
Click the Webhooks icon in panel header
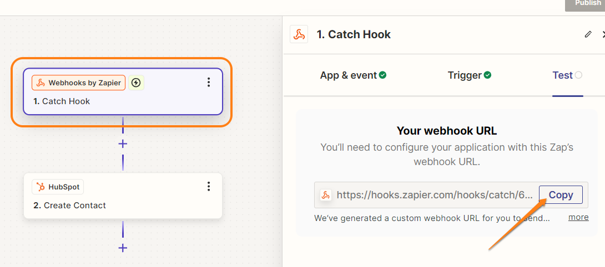(x=299, y=34)
